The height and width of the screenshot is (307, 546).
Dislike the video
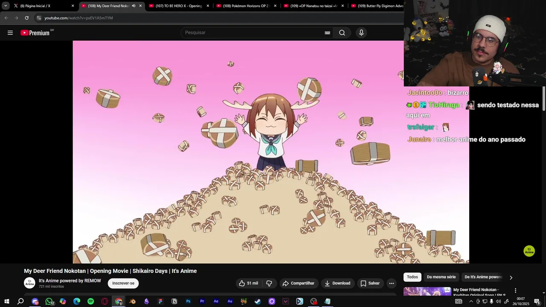point(269,283)
